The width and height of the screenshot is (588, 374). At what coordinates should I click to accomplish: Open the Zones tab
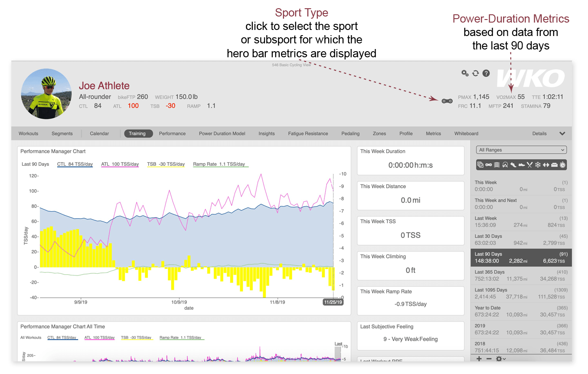379,134
